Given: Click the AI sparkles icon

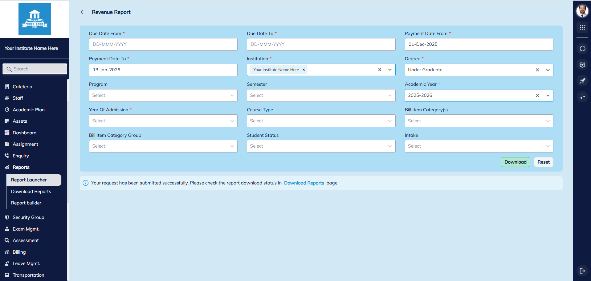Looking at the screenshot, I should [582, 97].
